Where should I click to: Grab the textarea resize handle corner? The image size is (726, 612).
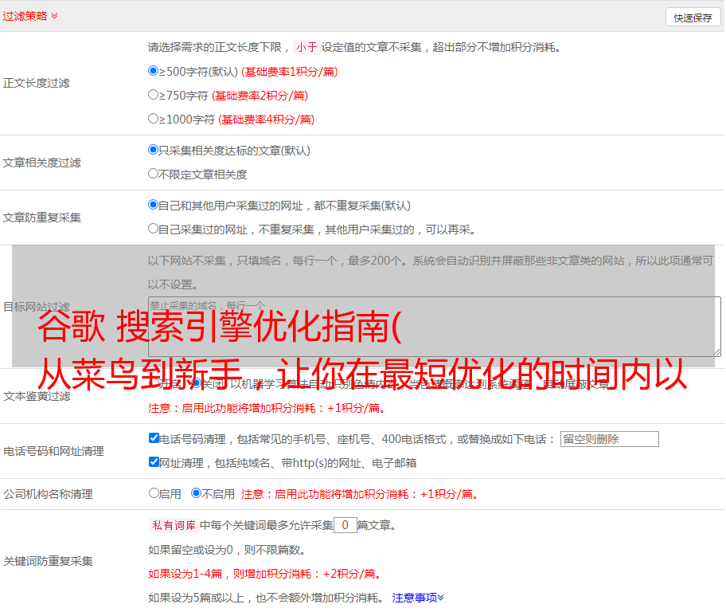click(x=716, y=352)
